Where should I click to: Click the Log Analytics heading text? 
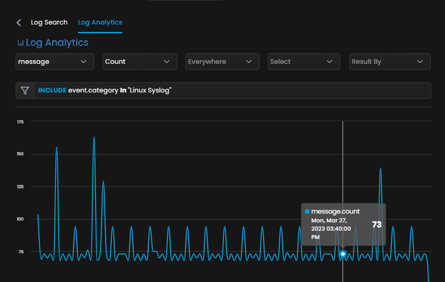[57, 43]
